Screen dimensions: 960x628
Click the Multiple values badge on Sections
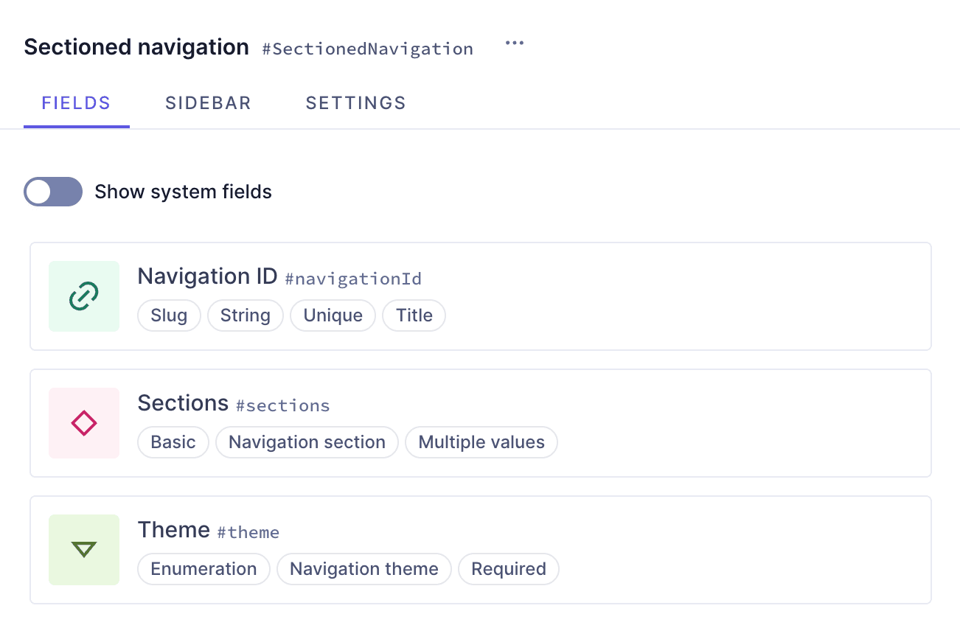tap(481, 442)
